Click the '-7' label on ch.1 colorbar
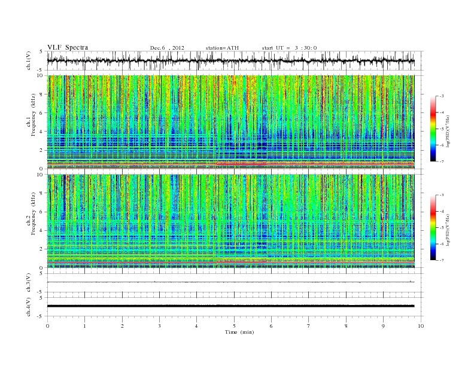This screenshot has width=474, height=366. [x=442, y=161]
